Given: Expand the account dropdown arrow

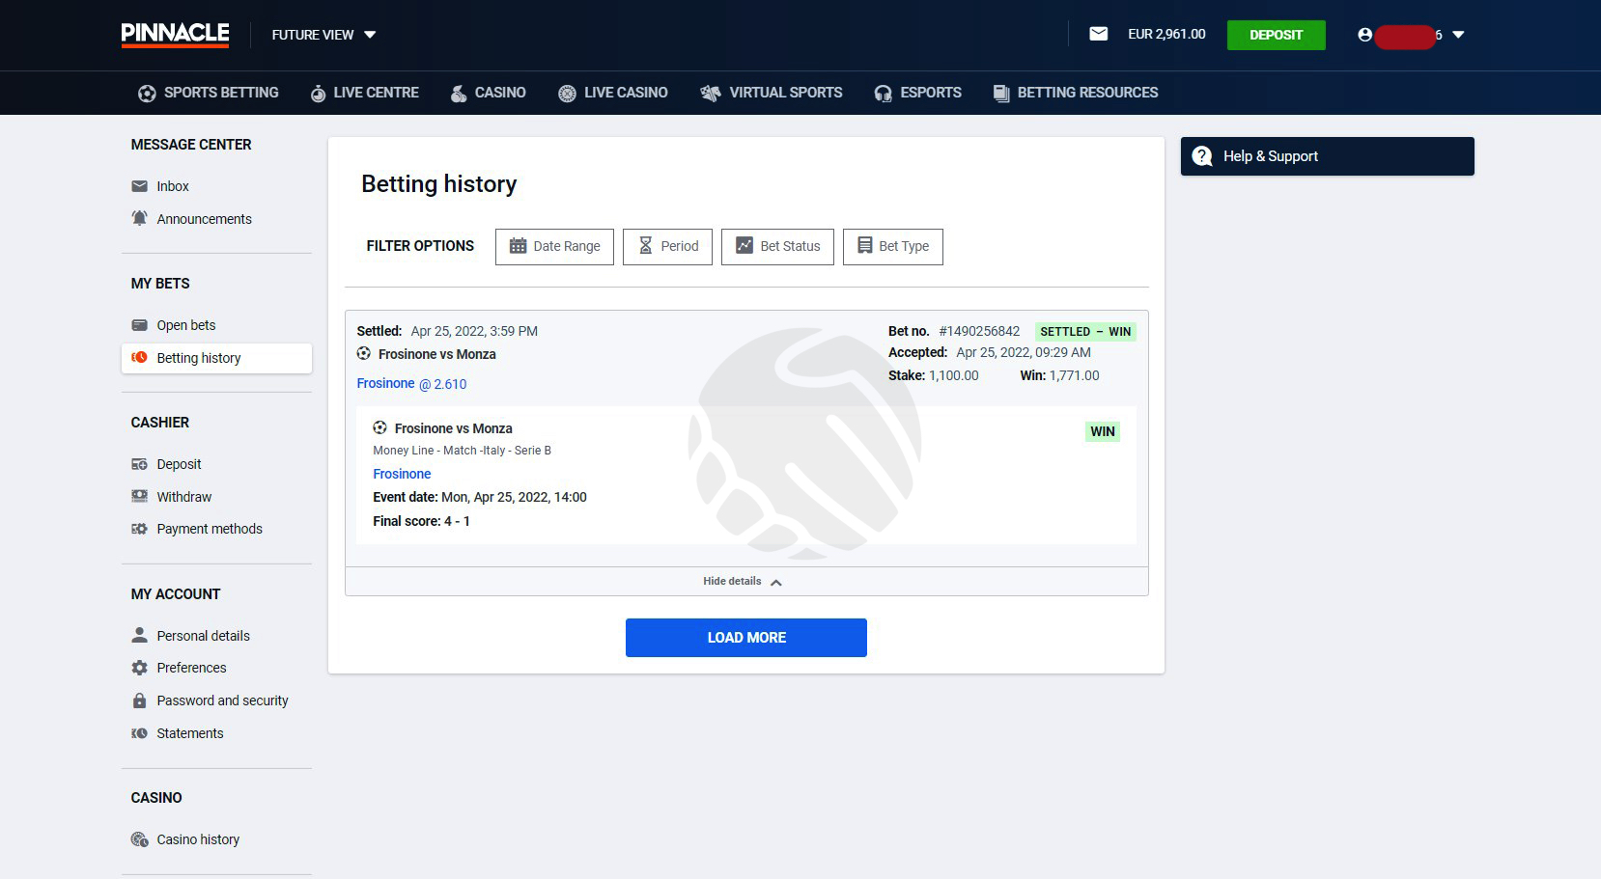Looking at the screenshot, I should click(x=1458, y=35).
